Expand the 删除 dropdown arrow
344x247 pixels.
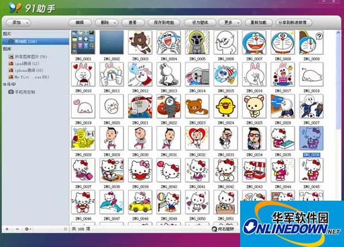(115, 23)
